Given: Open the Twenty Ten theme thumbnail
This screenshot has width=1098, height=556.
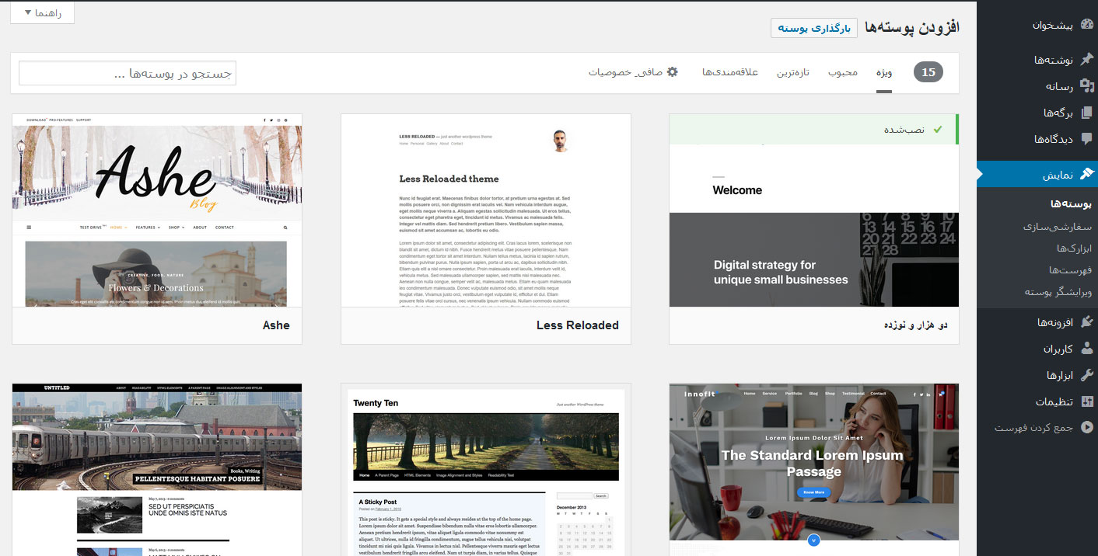Looking at the screenshot, I should (486, 470).
